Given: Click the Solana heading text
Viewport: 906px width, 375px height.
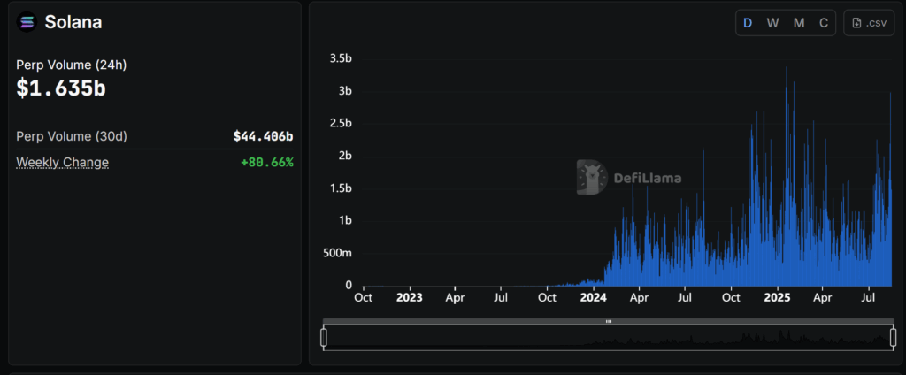Looking at the screenshot, I should tap(73, 22).
